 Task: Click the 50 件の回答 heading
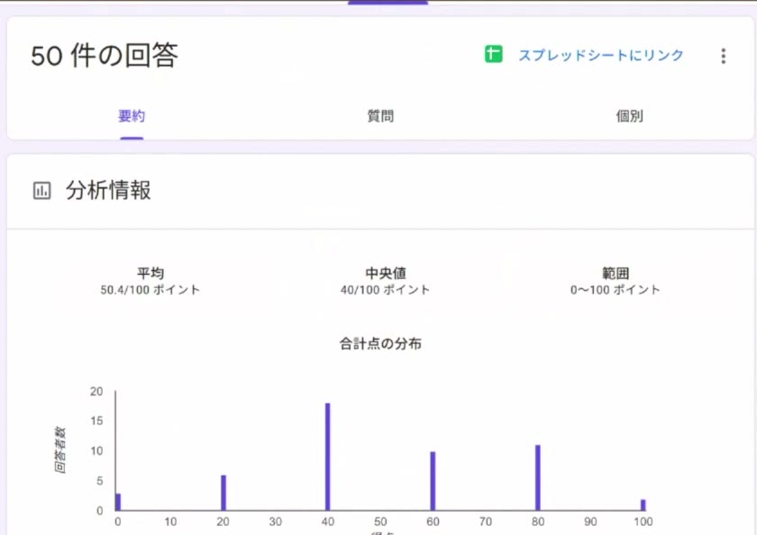pos(105,55)
